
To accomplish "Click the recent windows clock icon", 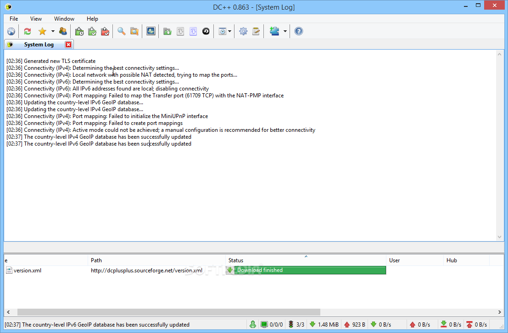I will tap(222, 31).
